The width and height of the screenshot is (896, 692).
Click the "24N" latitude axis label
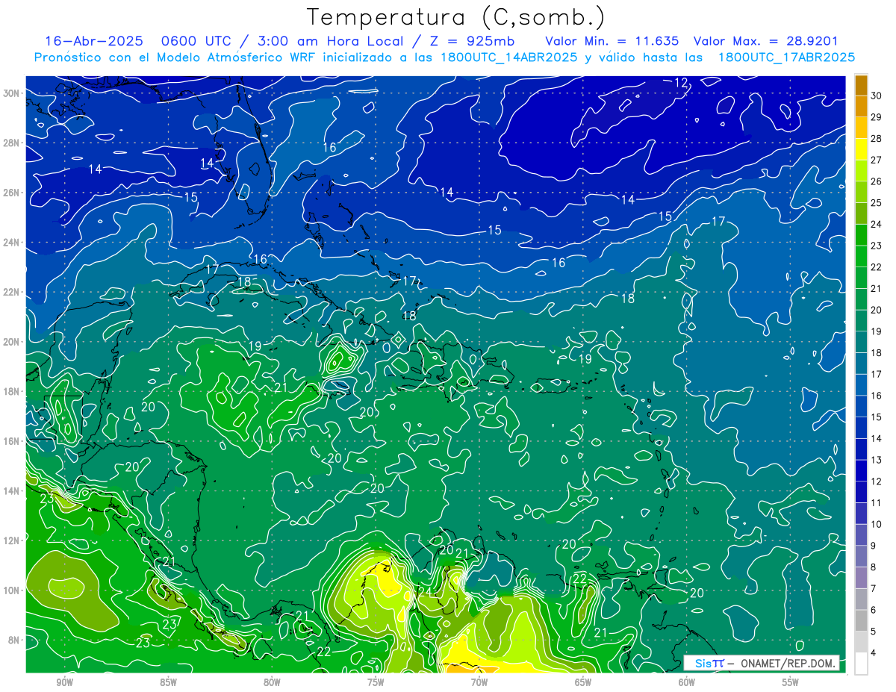coord(13,243)
